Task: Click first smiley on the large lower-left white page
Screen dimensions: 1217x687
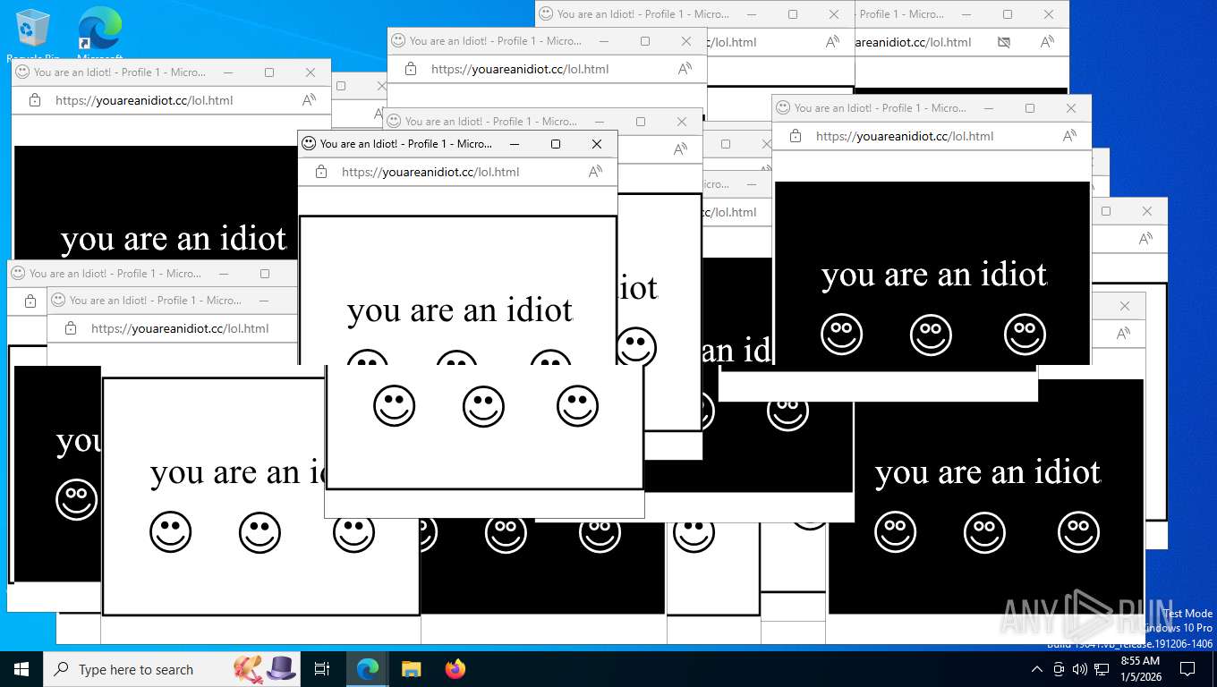Action: pos(170,531)
